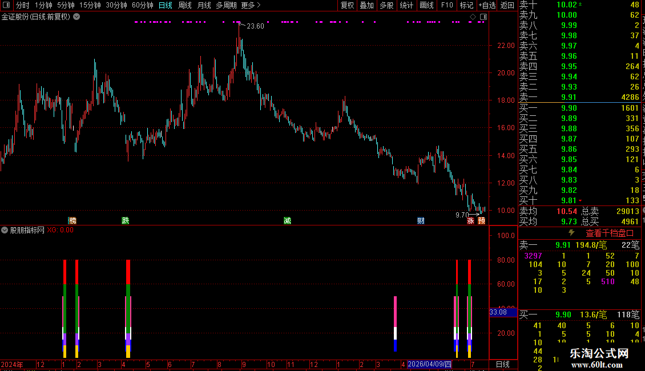The height and width of the screenshot is (371, 645).
Task: Click the 卖均 10.54 value
Action: (567, 211)
